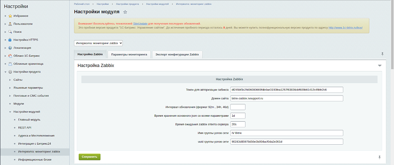Image resolution: width=394 pixels, height=165 pixels.
Task: Open the Избранное section in the sidebar
Action: click(21, 16)
